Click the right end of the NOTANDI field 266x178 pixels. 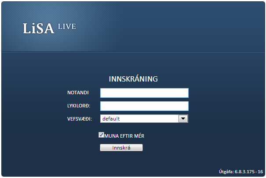pyautogui.click(x=184, y=93)
